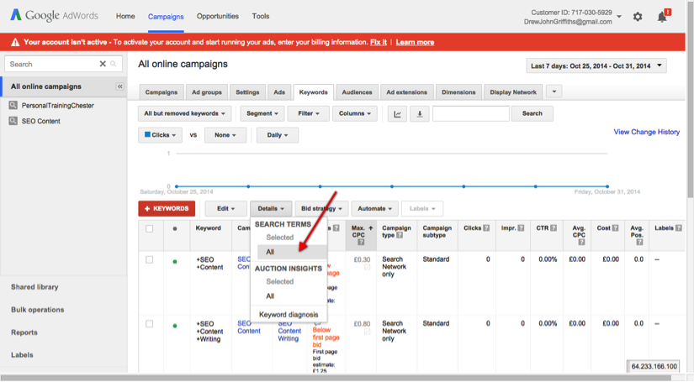Click the Search button next to keyword filter box
Viewport: 694px width, 382px height.
[x=532, y=113]
